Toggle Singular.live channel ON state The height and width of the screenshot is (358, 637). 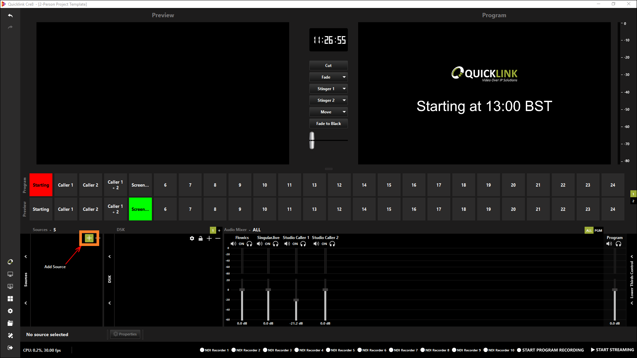point(268,244)
